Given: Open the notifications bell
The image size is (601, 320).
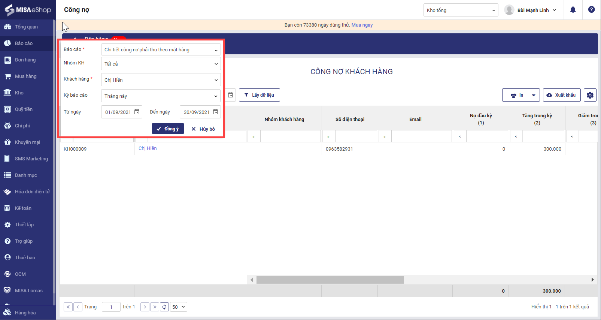Looking at the screenshot, I should pos(573,10).
